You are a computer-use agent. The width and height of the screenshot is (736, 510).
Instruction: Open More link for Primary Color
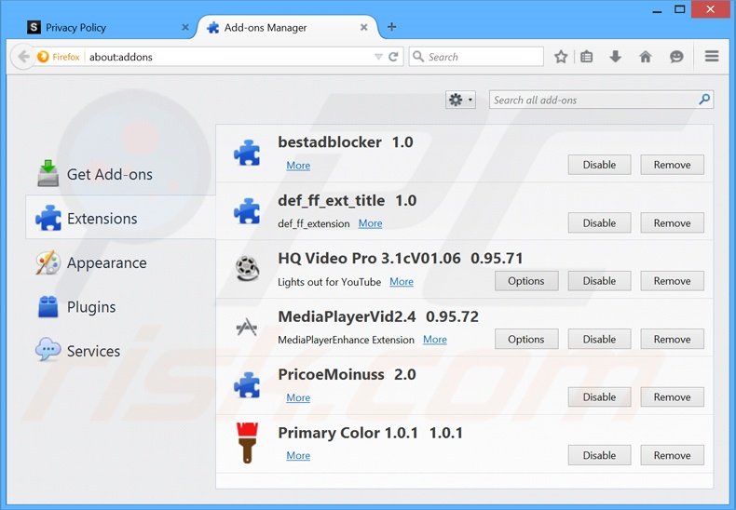pyautogui.click(x=298, y=456)
